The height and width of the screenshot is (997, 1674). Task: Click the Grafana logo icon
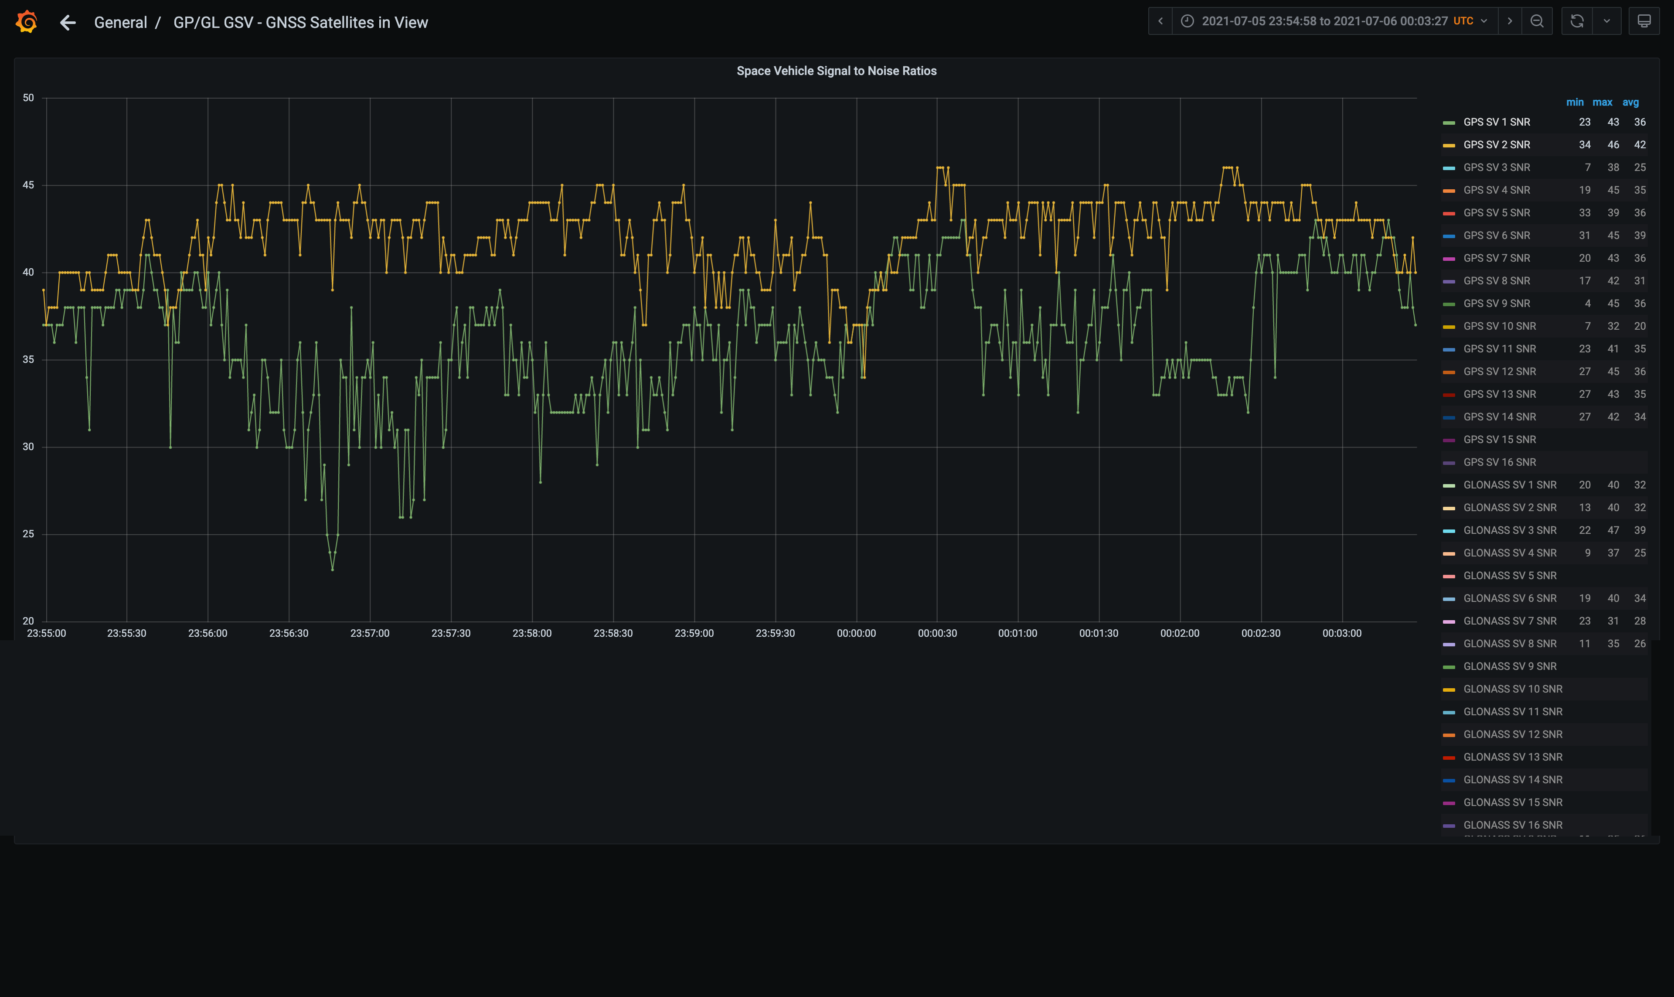tap(26, 21)
